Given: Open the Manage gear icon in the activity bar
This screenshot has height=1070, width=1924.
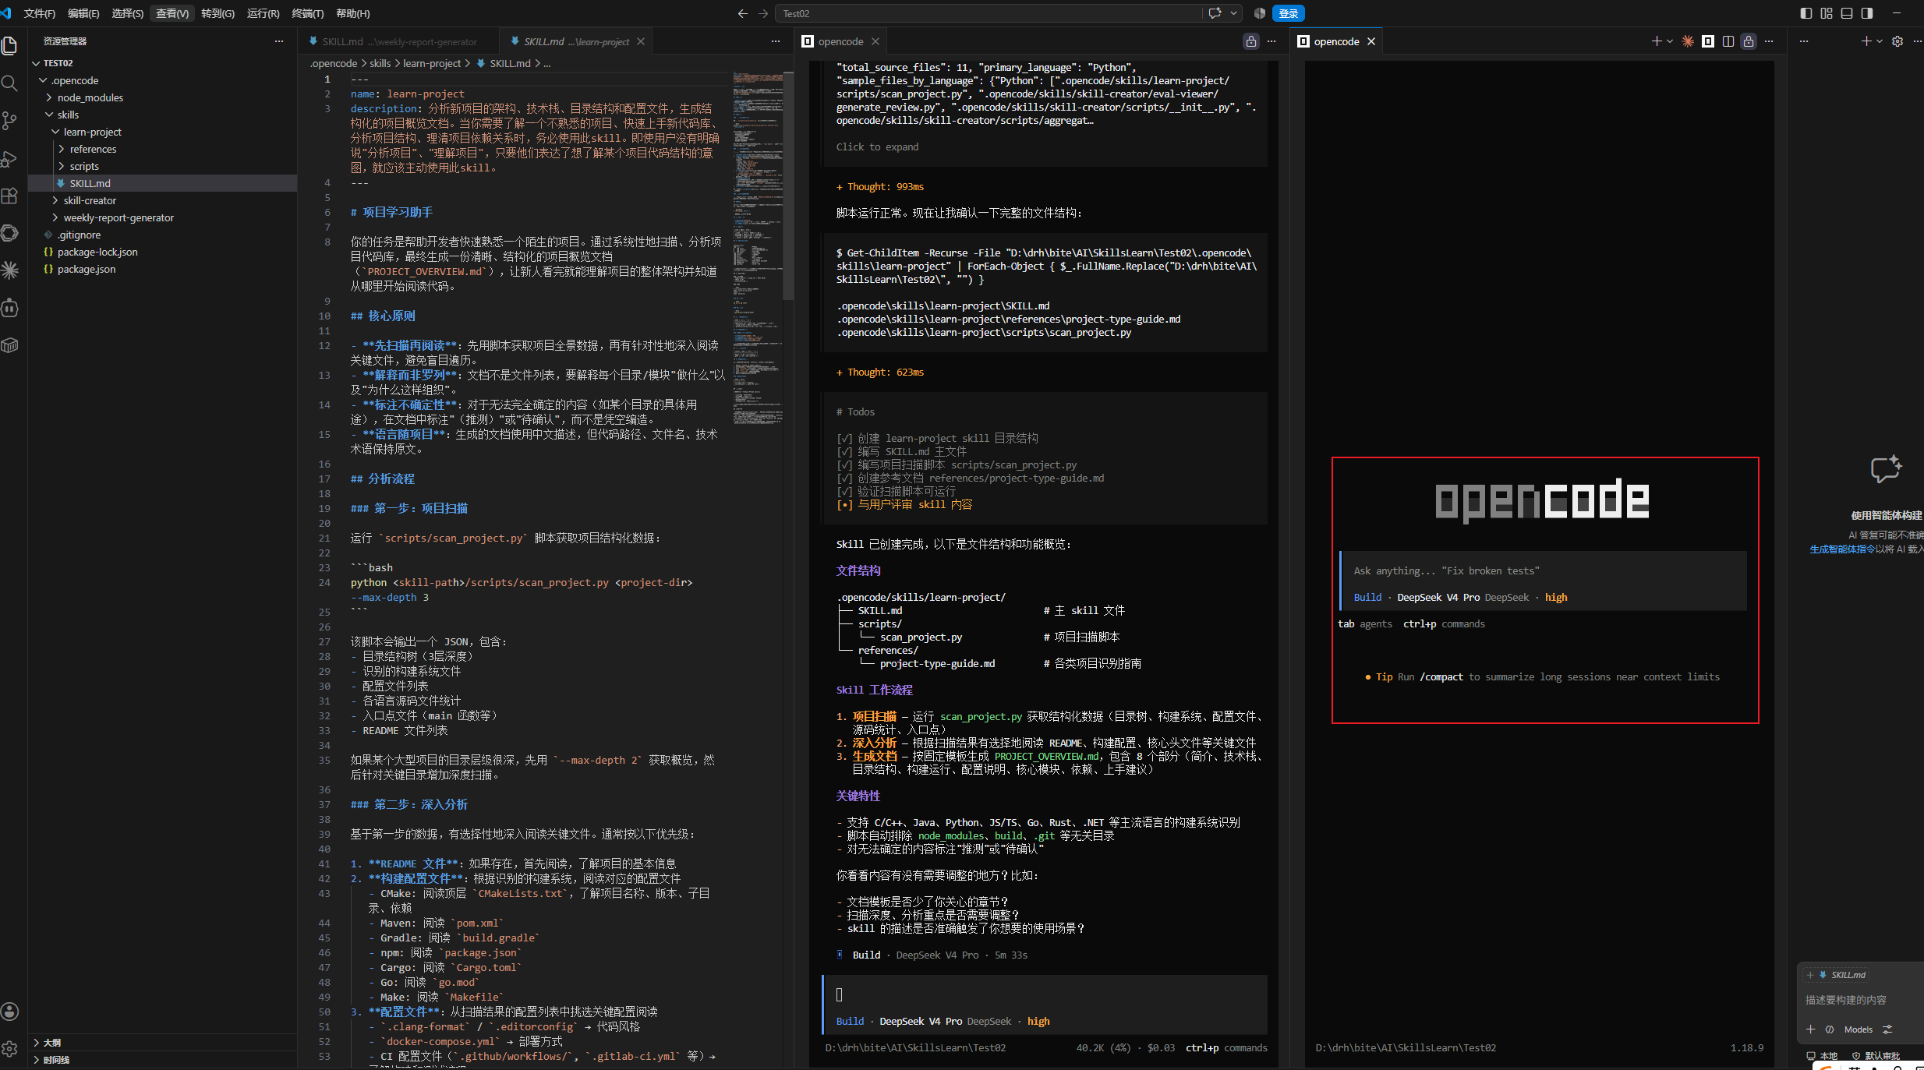Looking at the screenshot, I should [9, 1049].
